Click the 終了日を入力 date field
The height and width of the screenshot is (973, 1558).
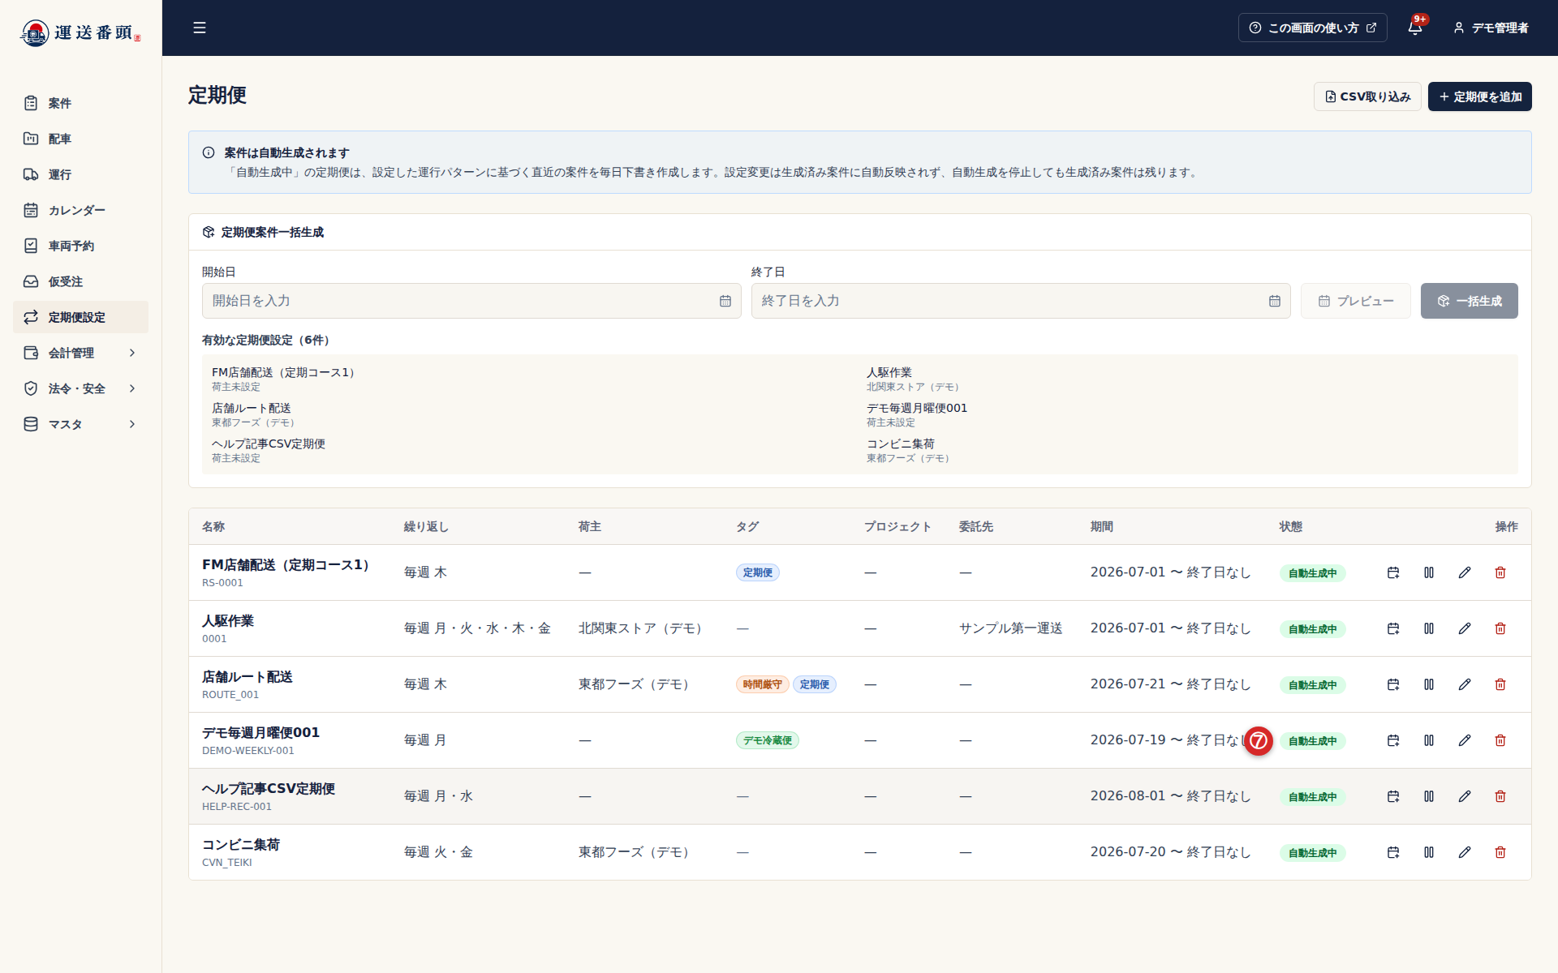click(1021, 301)
